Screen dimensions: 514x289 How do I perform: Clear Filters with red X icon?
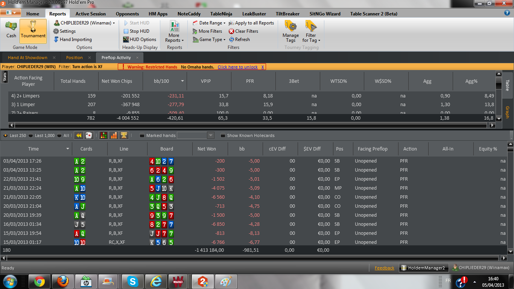point(243,31)
